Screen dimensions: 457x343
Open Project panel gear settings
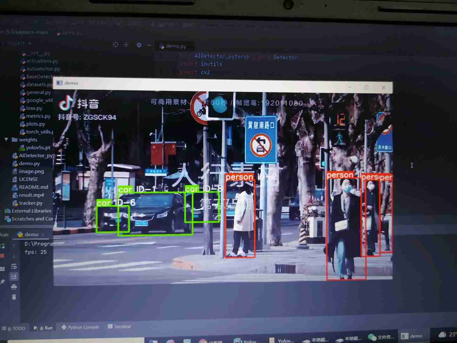click(139, 45)
